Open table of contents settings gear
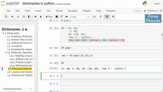 tap(26, 30)
